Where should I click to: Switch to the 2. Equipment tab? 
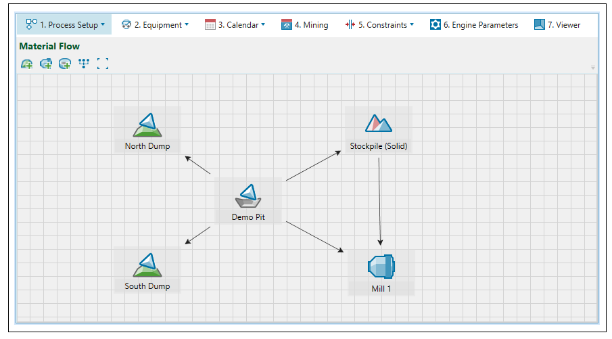tap(155, 24)
